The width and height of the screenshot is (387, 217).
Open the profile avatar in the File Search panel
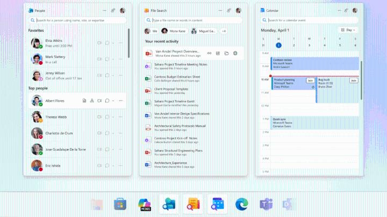tap(239, 11)
